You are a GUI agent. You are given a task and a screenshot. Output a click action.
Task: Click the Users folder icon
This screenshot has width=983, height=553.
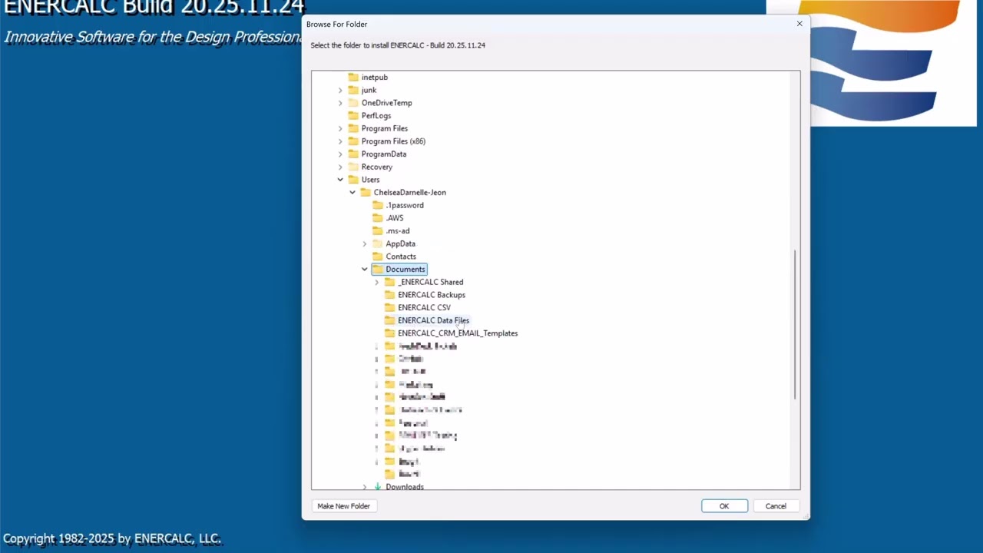(353, 180)
